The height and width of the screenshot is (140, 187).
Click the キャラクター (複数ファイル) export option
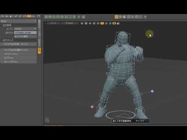(19, 50)
